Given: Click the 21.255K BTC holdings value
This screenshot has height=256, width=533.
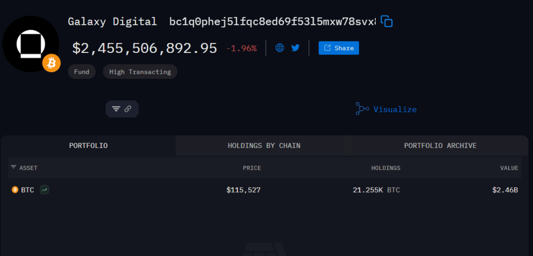Looking at the screenshot, I should click(x=376, y=190).
